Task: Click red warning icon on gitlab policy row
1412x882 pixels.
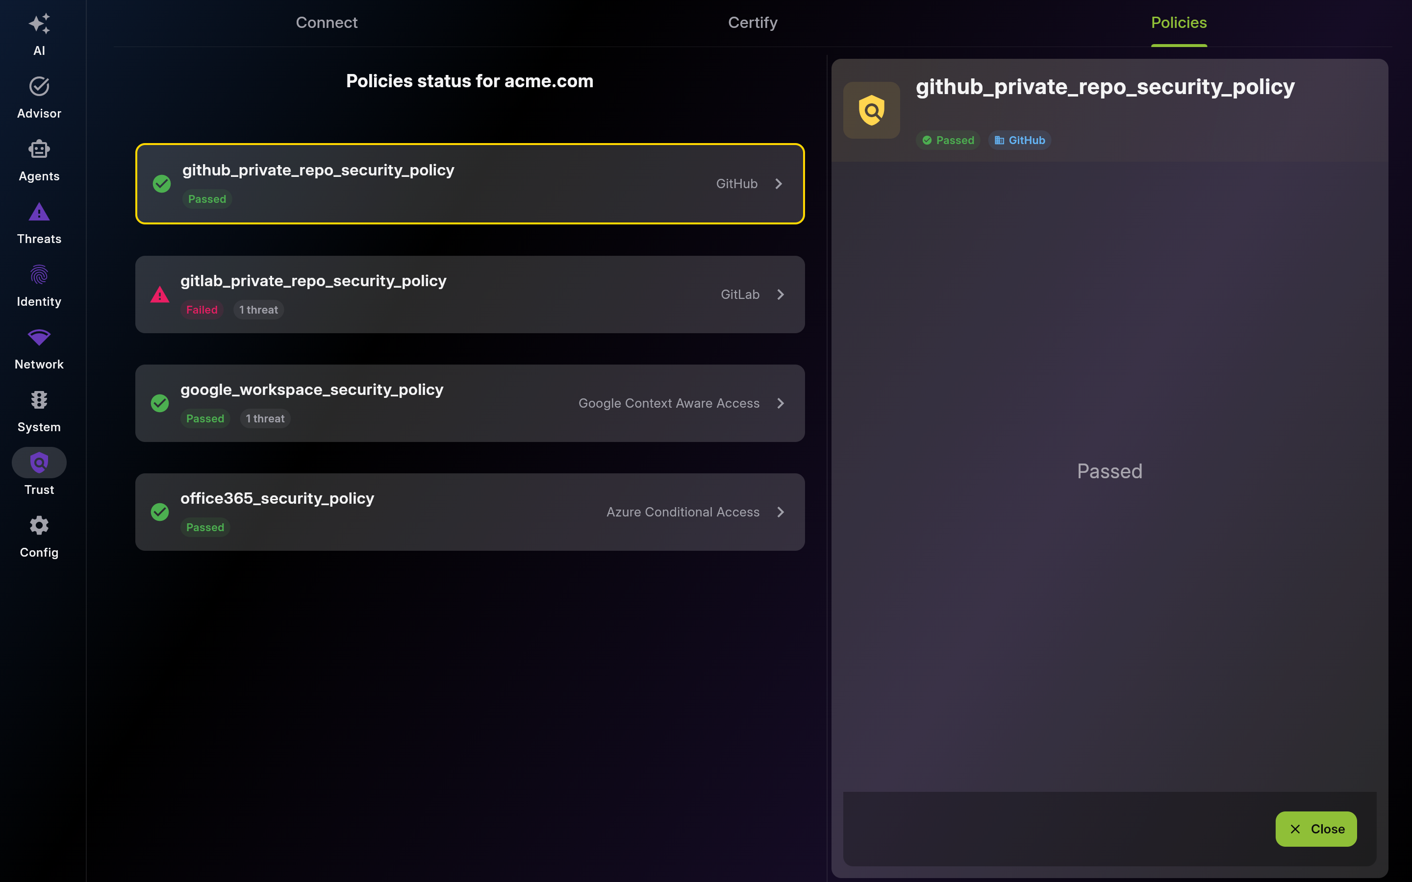Action: pos(160,294)
